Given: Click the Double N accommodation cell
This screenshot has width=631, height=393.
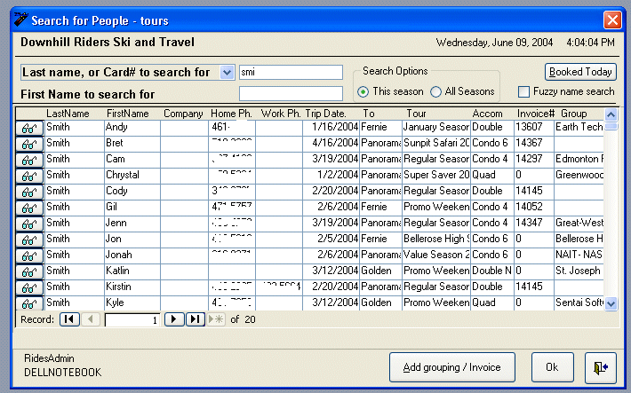Looking at the screenshot, I should click(x=492, y=271).
